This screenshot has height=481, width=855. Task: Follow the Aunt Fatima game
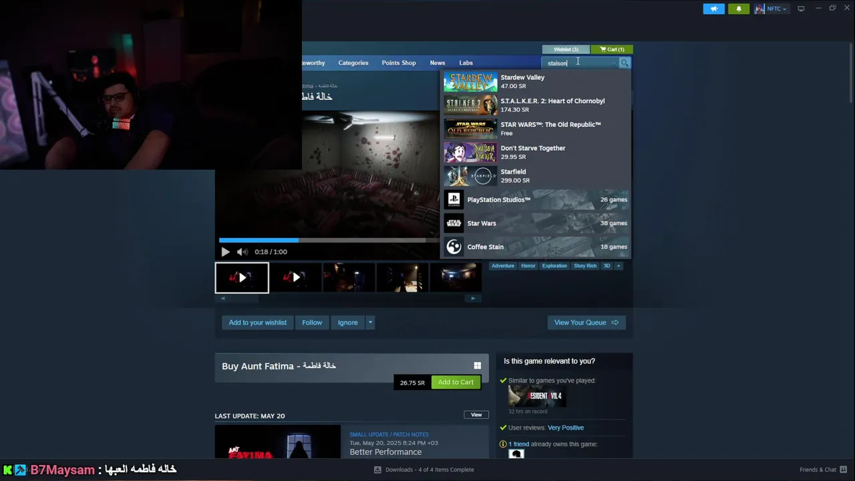(x=312, y=323)
